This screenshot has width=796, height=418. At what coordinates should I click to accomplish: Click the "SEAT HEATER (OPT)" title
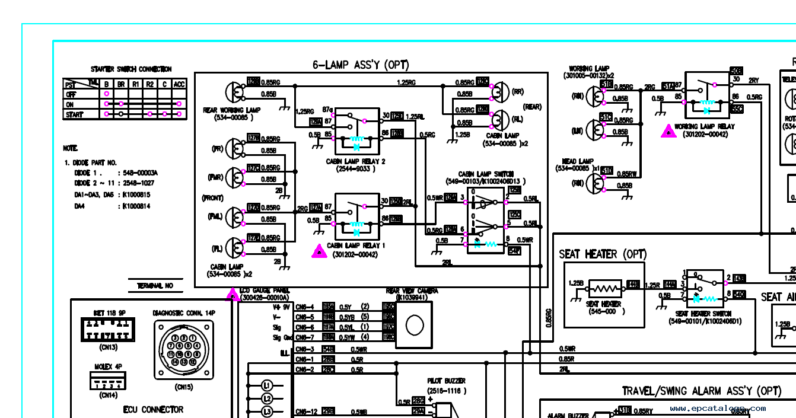tap(603, 254)
